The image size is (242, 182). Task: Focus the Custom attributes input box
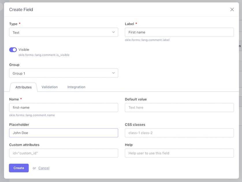point(64,153)
